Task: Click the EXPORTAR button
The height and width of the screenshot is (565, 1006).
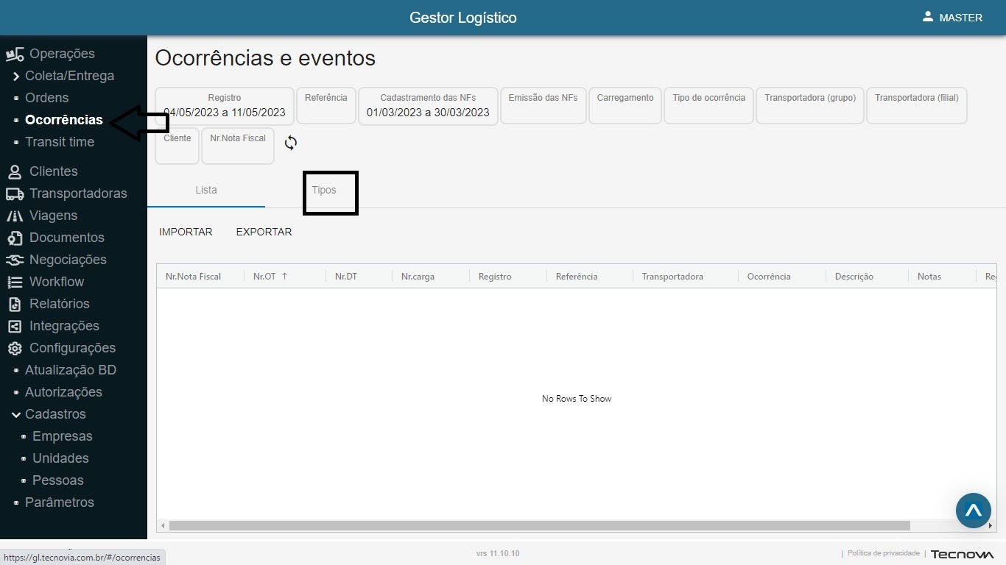Action: pos(264,232)
